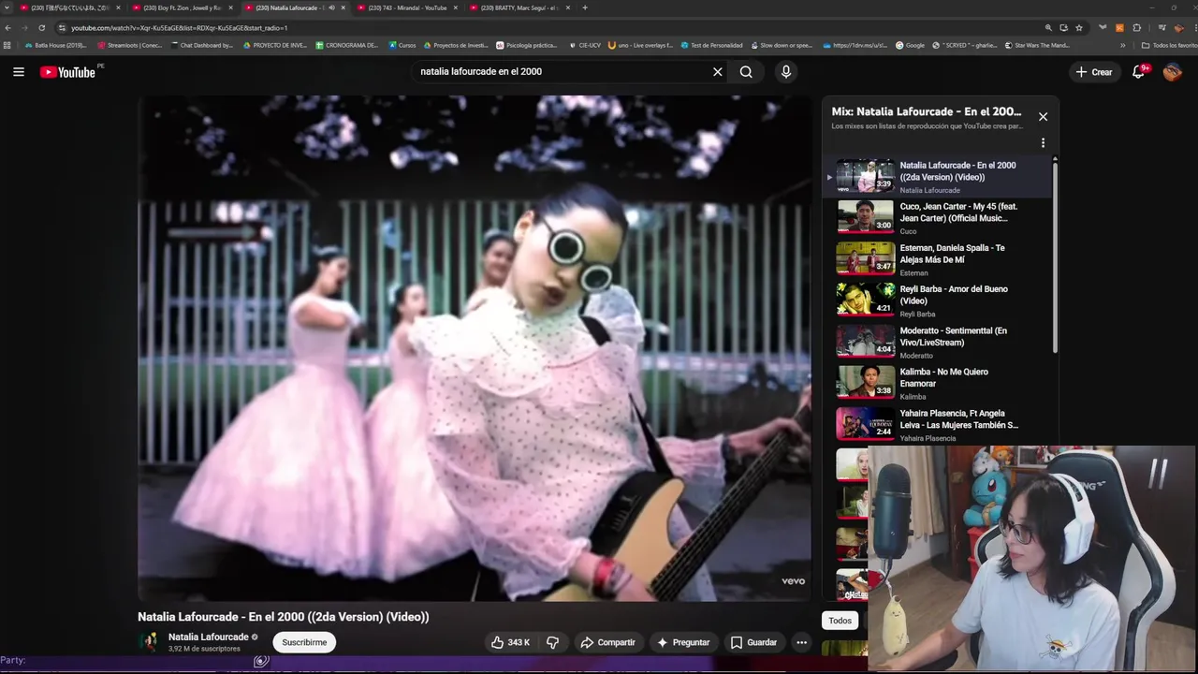Switch to the first Japanese-titled browser tab
This screenshot has width=1198, height=674.
click(x=69, y=7)
